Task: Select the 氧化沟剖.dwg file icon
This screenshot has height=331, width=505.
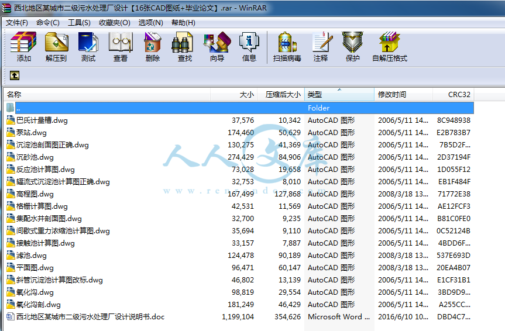Action: [11, 304]
